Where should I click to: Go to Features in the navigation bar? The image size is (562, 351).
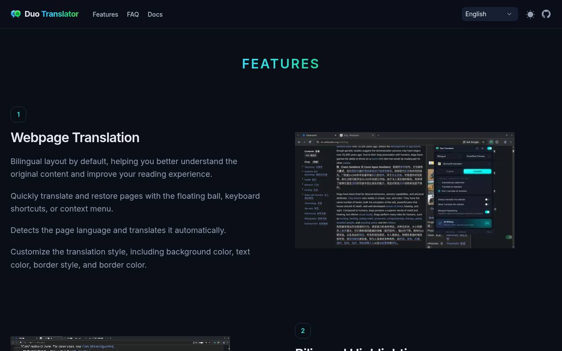105,14
